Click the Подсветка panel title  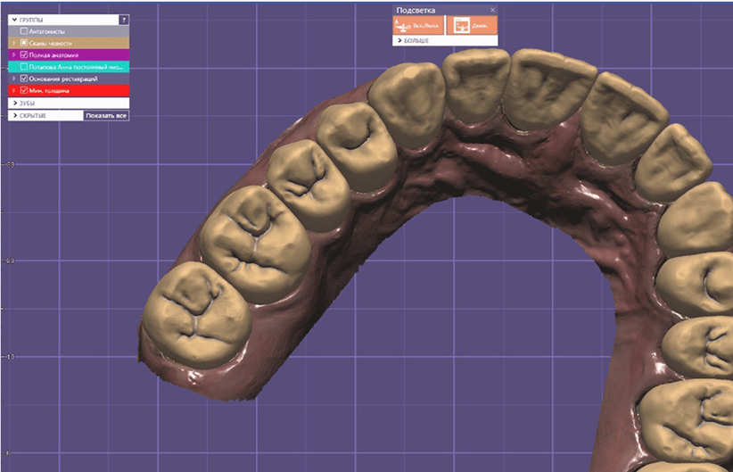coord(416,10)
